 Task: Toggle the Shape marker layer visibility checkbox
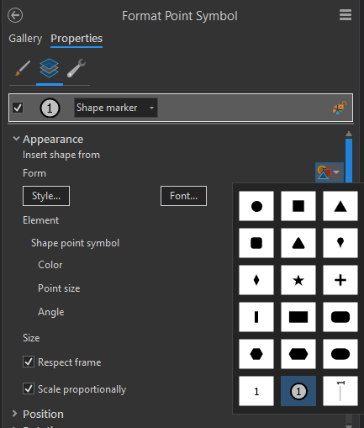click(x=18, y=108)
